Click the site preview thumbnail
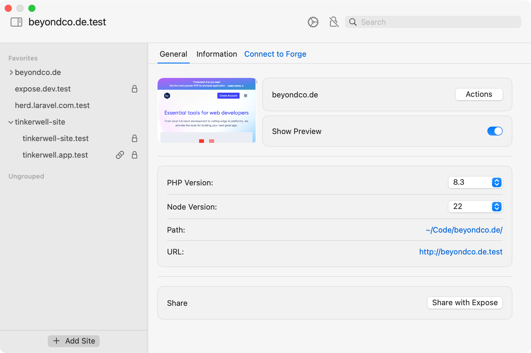The image size is (531, 353). [x=207, y=110]
